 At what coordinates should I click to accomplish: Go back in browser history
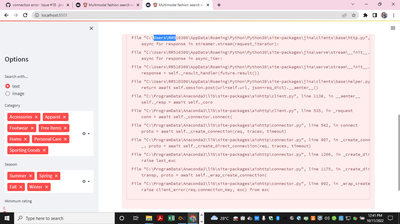pyautogui.click(x=6, y=15)
